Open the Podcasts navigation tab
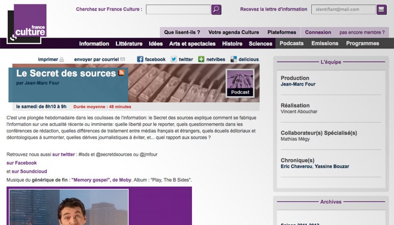The width and height of the screenshot is (394, 225). click(x=291, y=43)
